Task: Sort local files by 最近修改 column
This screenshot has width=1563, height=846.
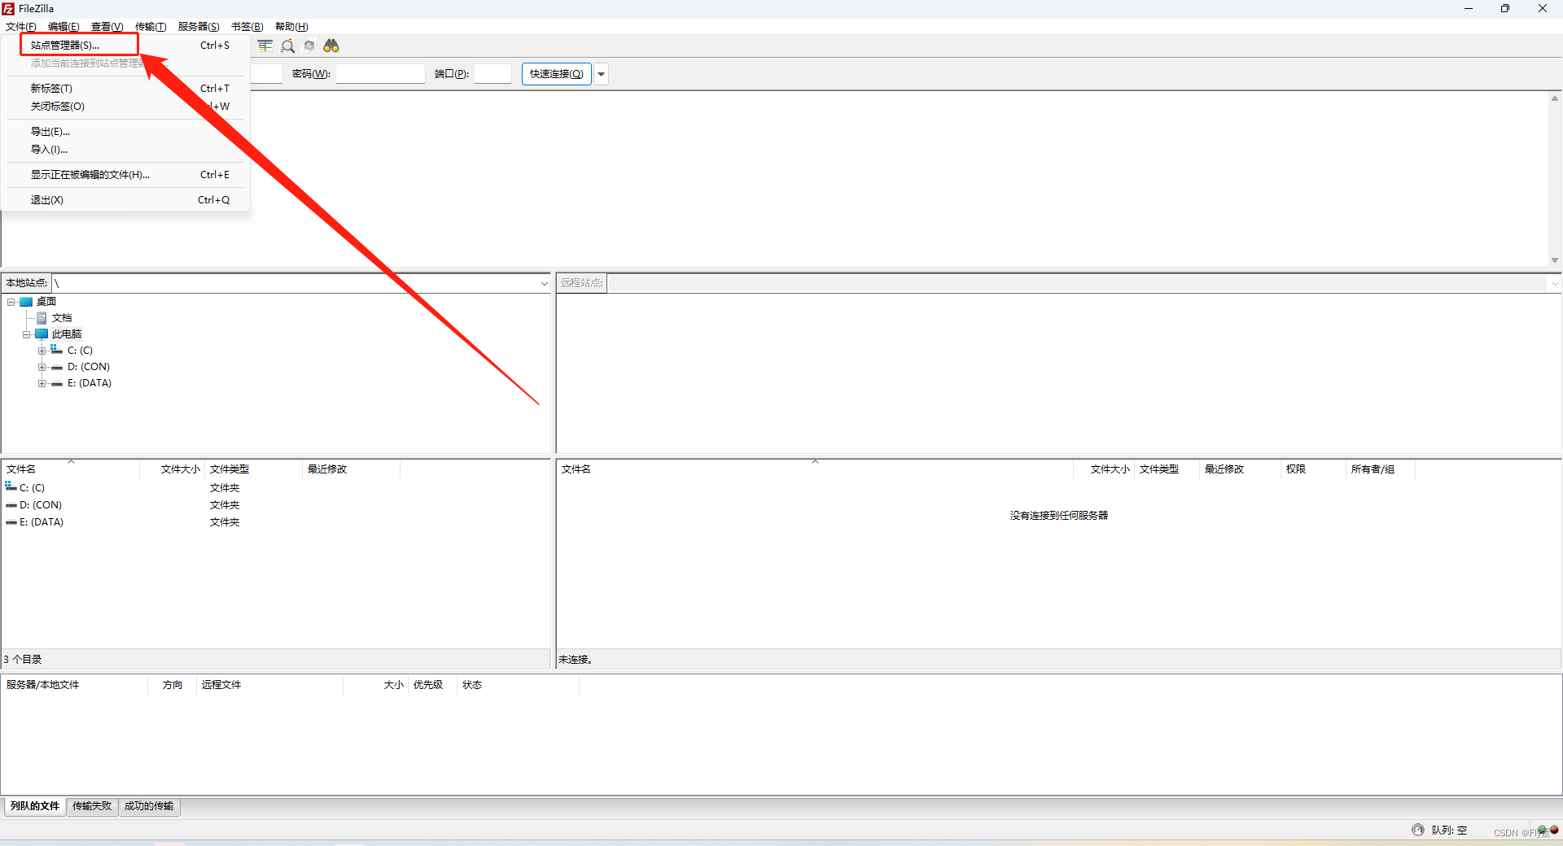Action: coord(351,469)
